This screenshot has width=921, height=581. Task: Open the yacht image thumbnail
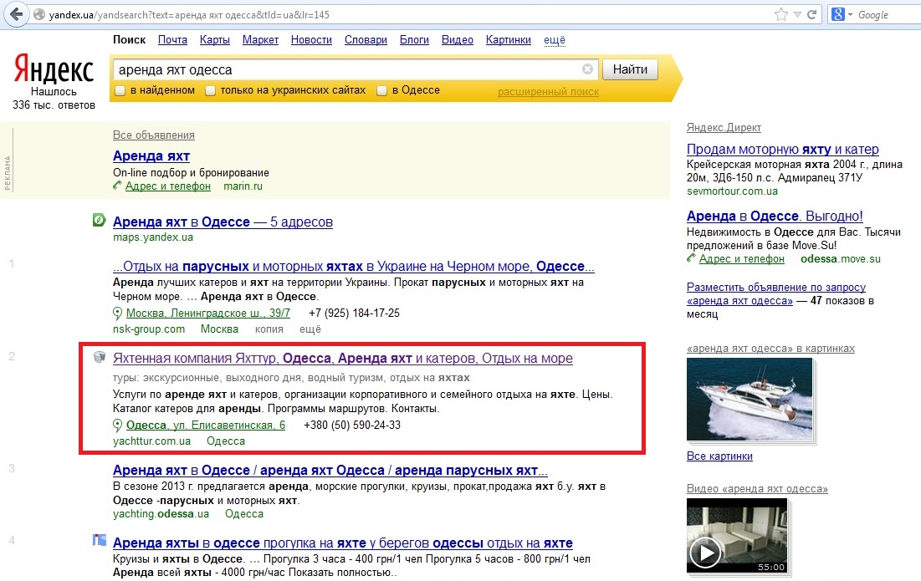point(750,399)
